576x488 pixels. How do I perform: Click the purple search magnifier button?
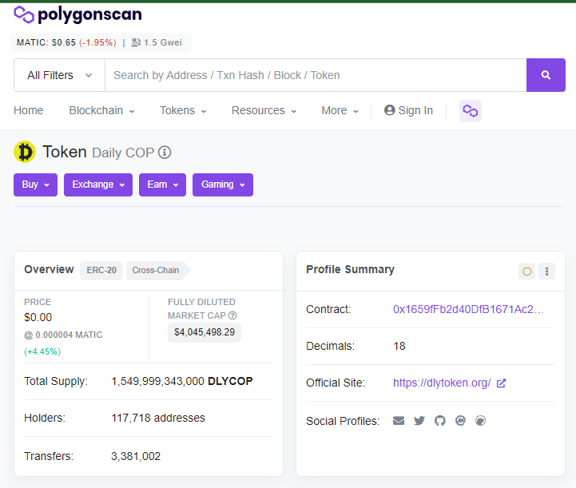pyautogui.click(x=546, y=75)
